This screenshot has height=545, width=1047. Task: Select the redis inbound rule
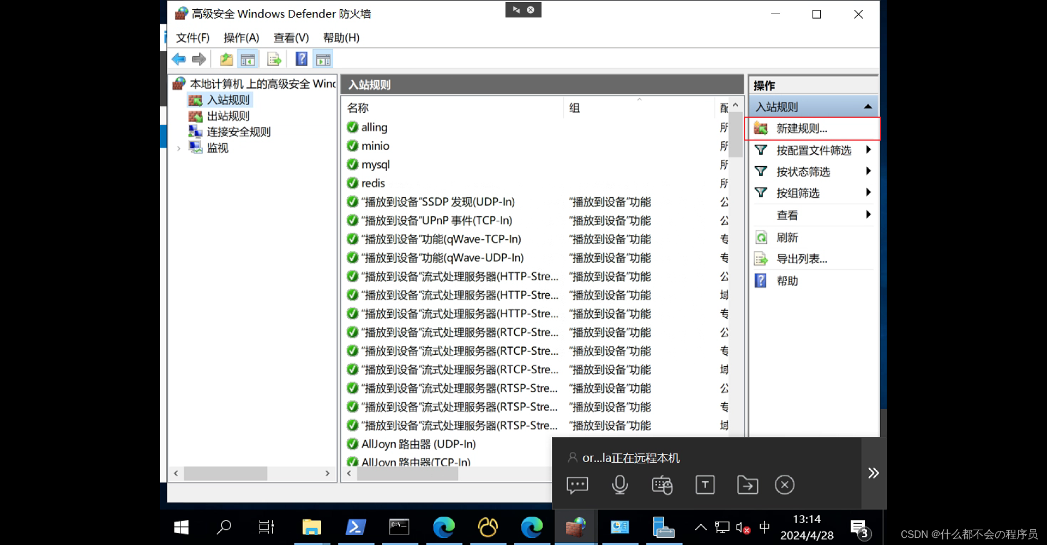[x=373, y=183]
